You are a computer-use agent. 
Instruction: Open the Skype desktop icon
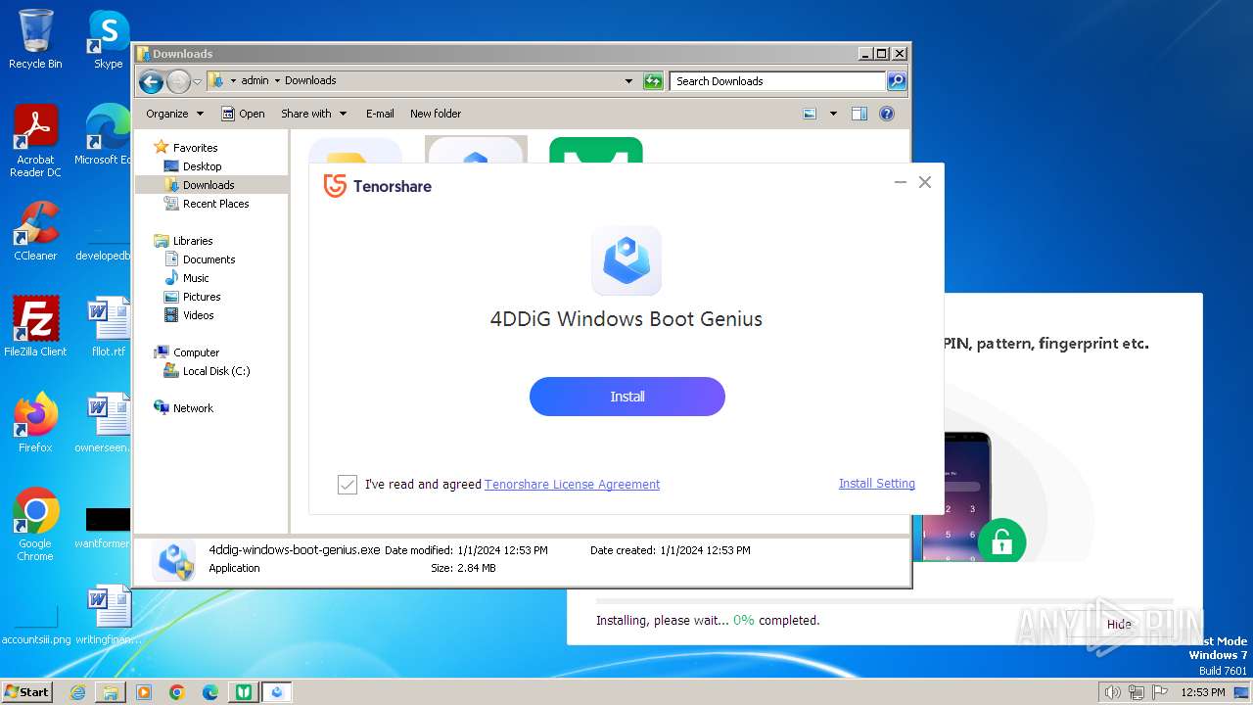108,39
